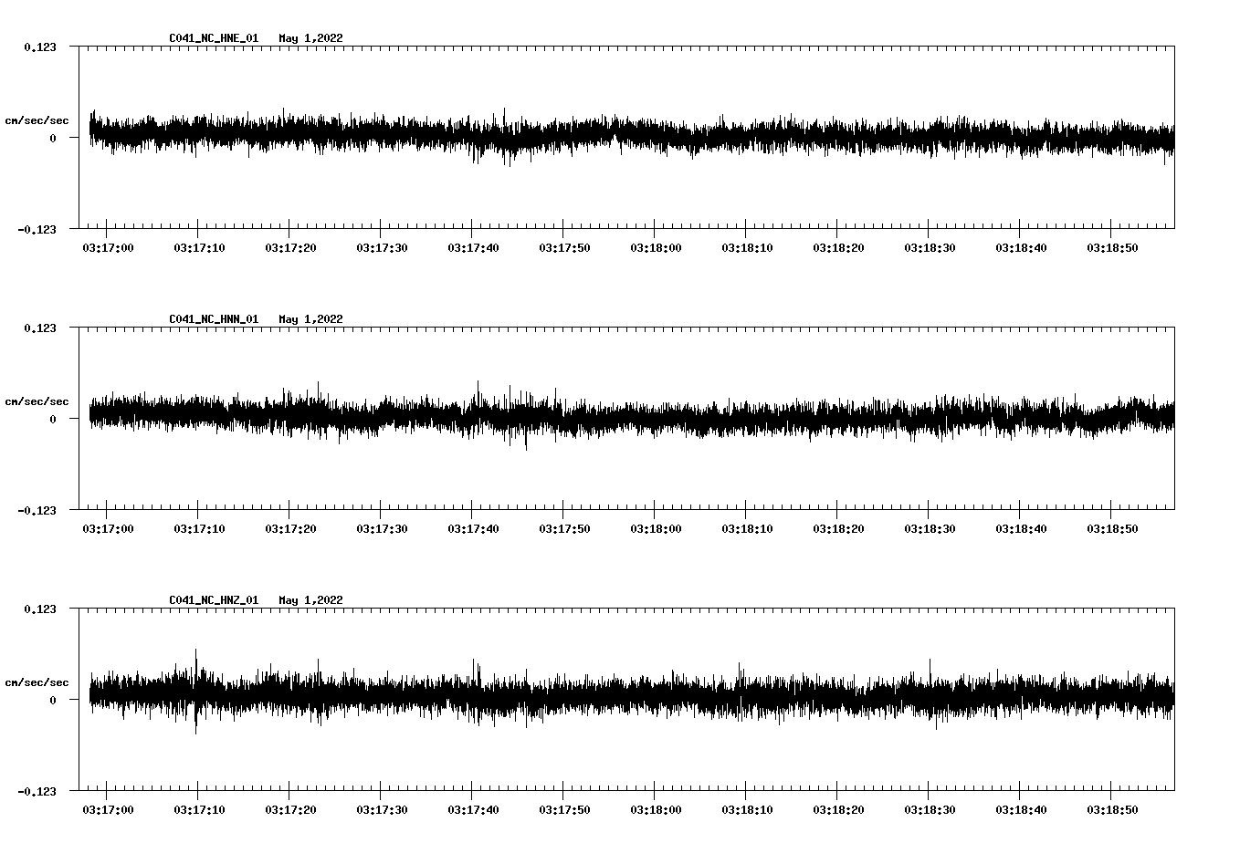Click cm/sec/sec unit label on HNZ plot

coord(37,682)
